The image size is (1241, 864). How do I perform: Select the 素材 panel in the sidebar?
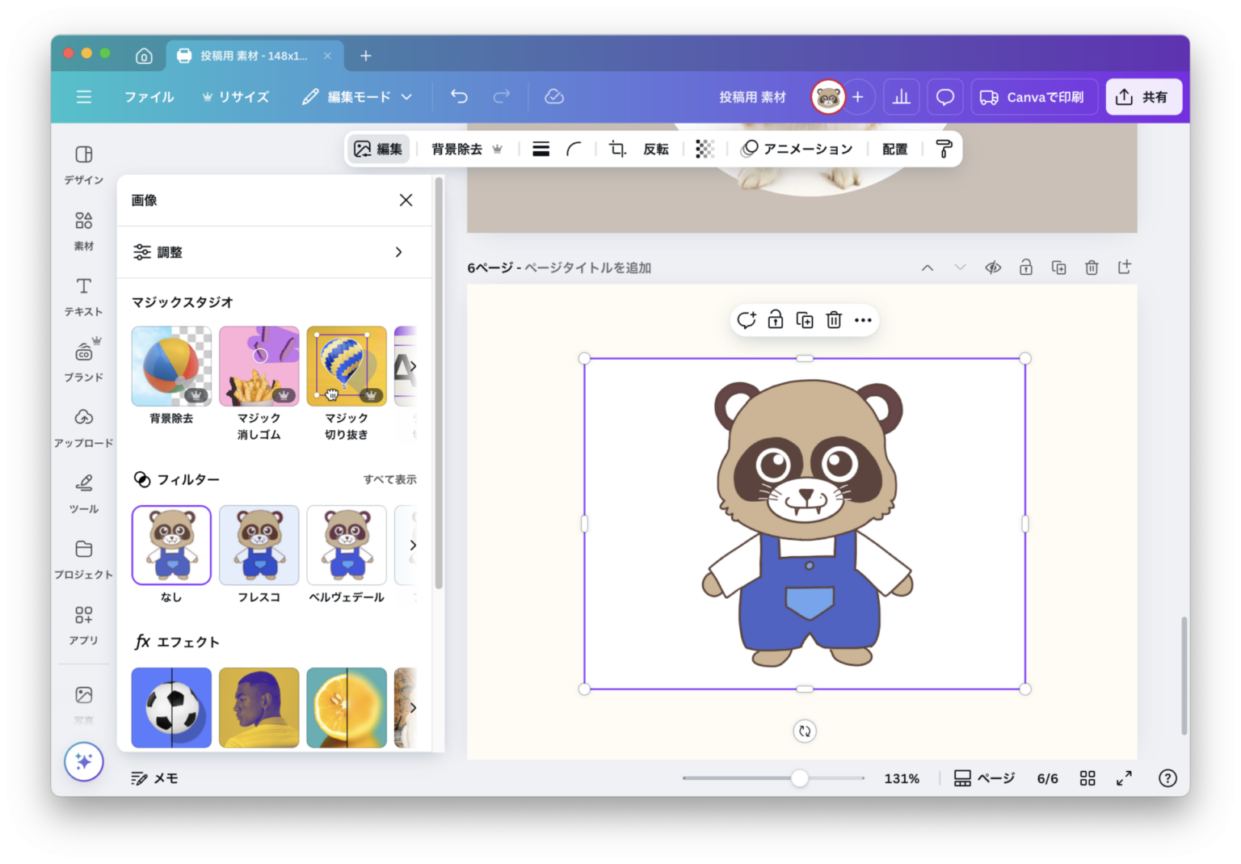coord(83,230)
